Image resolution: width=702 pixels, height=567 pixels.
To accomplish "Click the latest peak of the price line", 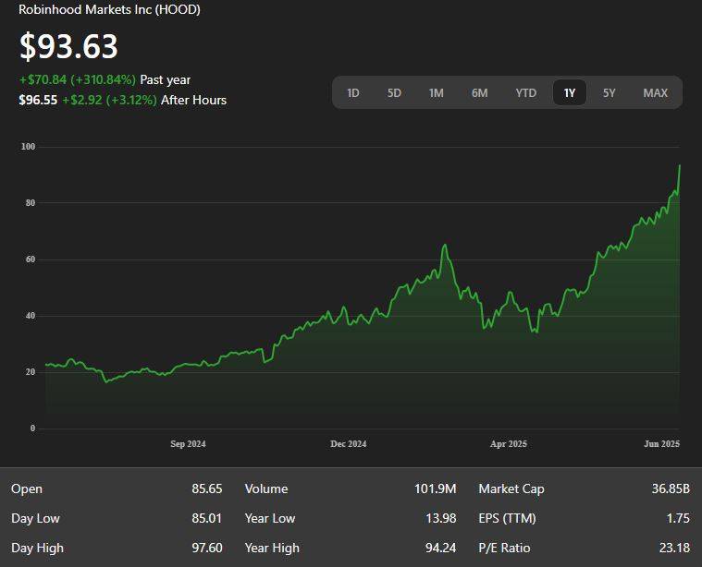I will click(679, 166).
